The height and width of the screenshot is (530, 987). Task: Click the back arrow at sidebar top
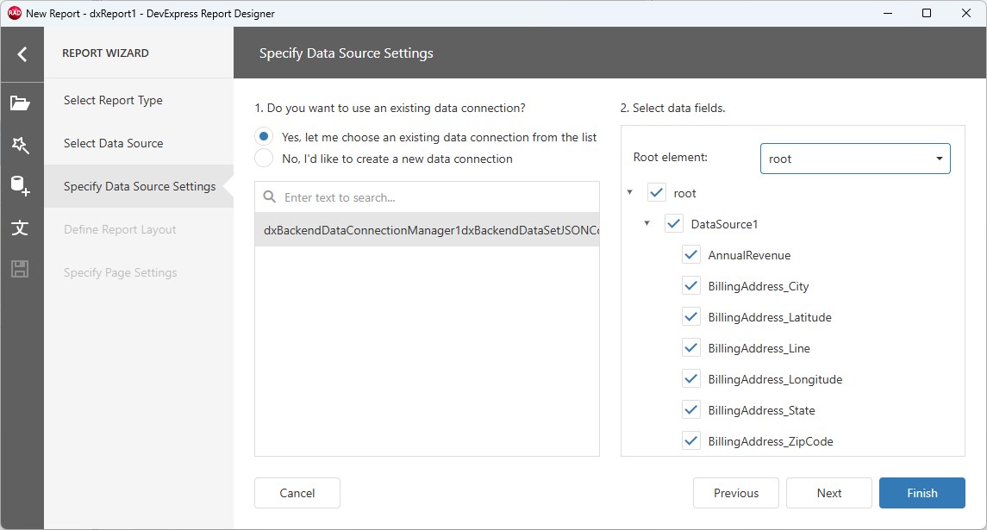coord(22,53)
